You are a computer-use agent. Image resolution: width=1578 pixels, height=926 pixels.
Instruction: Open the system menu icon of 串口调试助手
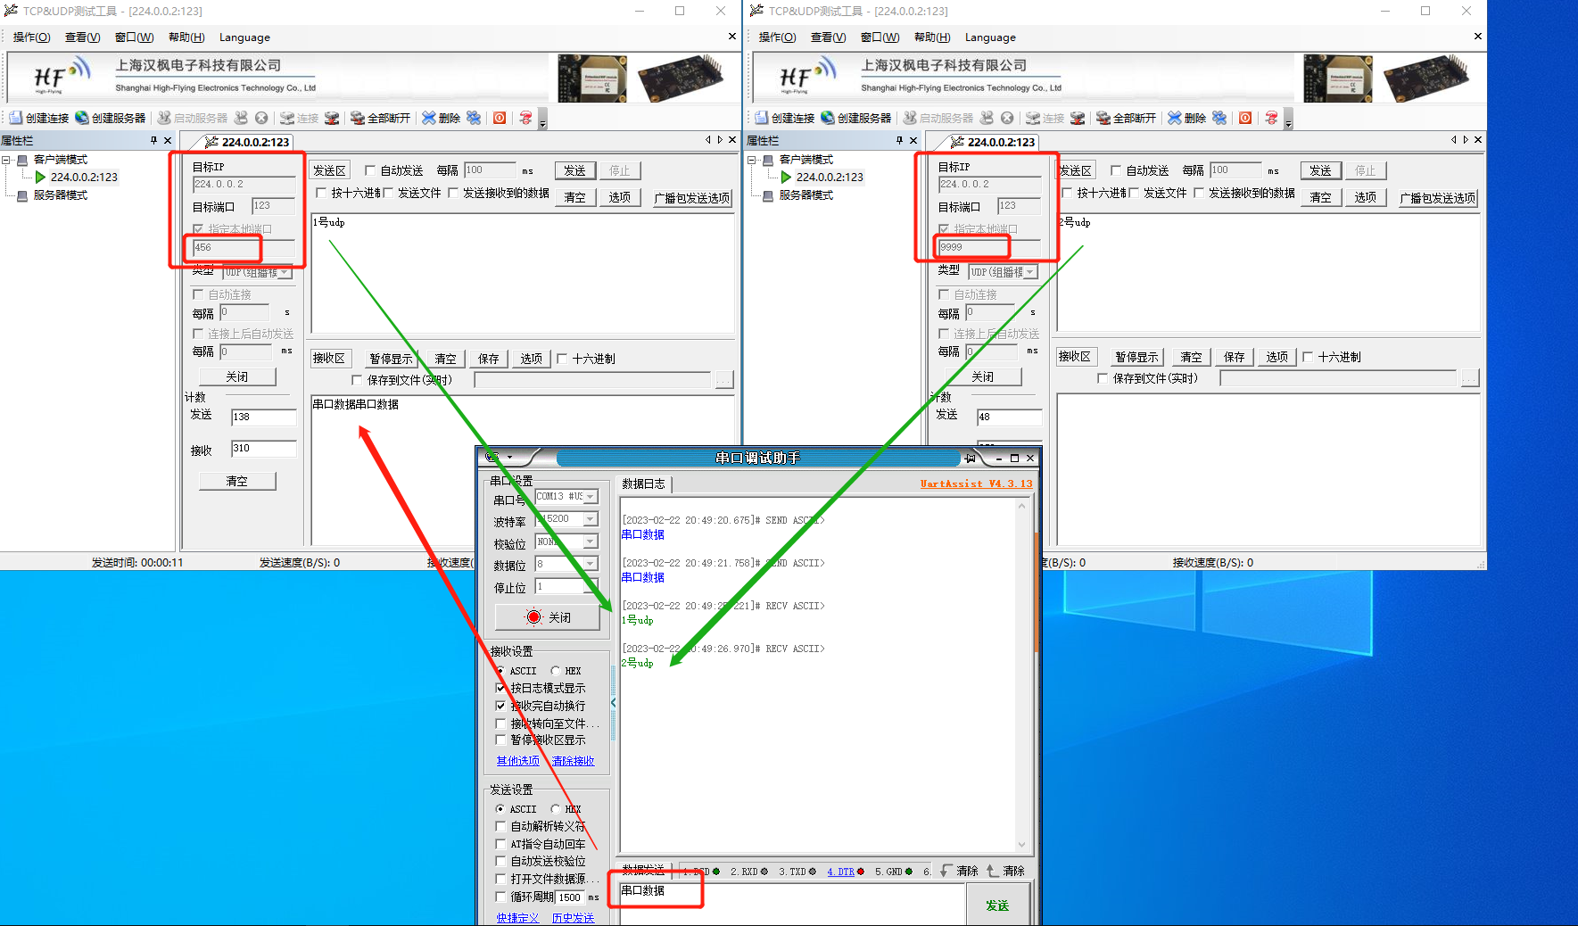(492, 458)
